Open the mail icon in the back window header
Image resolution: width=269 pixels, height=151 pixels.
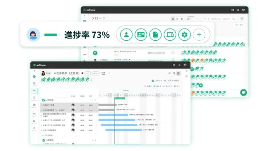(x=232, y=10)
